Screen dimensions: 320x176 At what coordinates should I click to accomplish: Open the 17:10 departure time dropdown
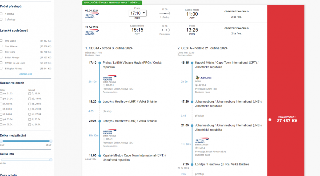[138, 13]
